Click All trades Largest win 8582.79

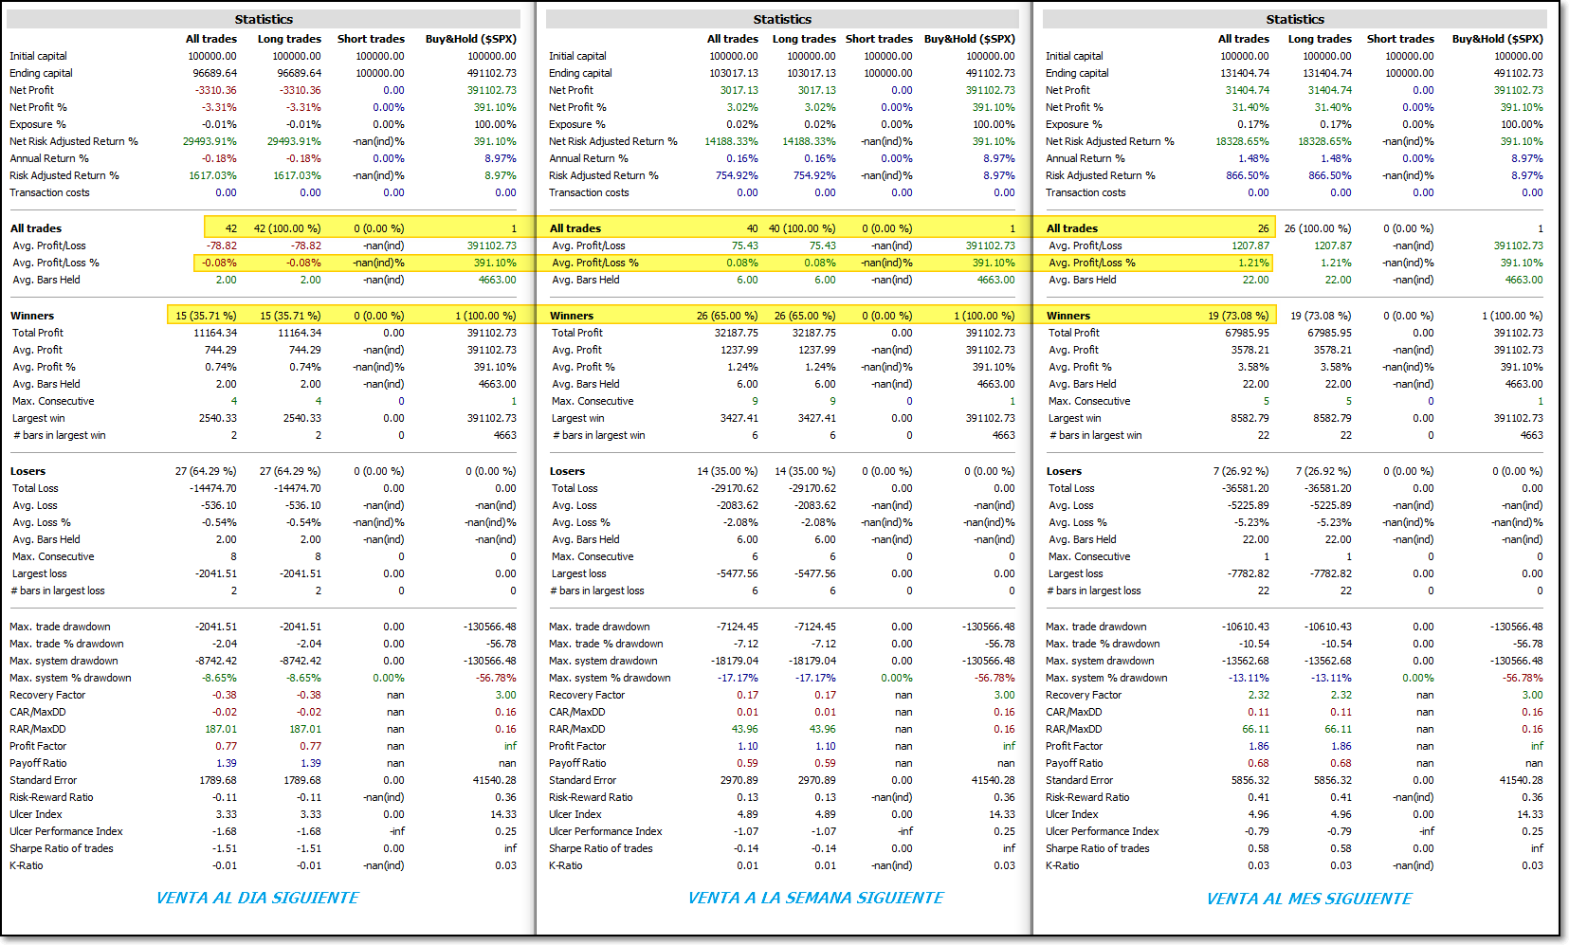click(1250, 418)
